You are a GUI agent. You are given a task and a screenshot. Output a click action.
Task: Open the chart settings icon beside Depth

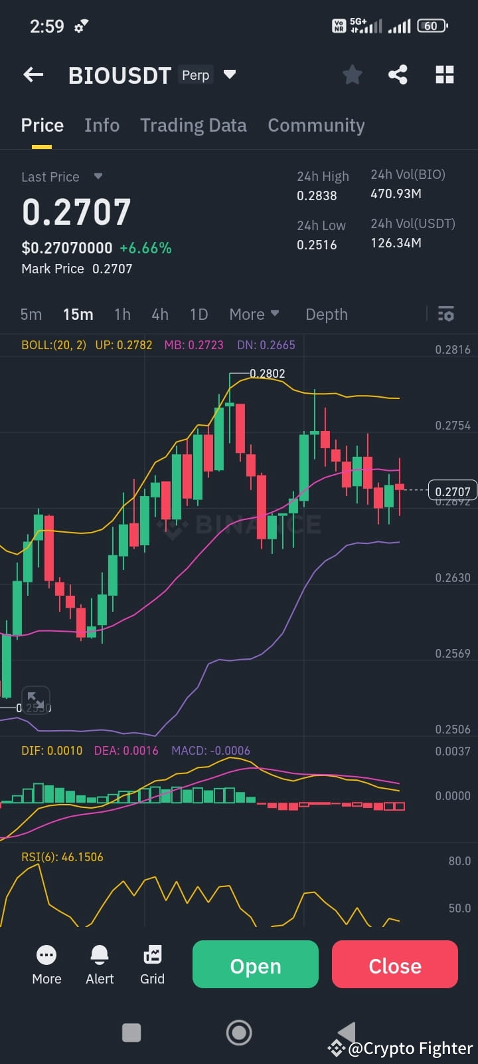click(445, 313)
